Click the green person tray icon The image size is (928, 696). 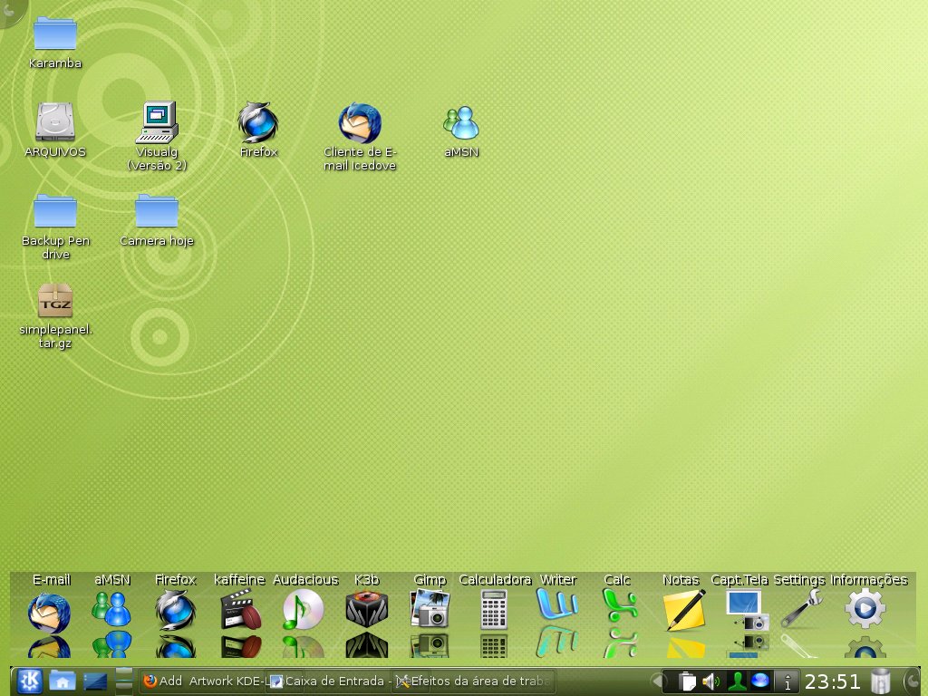pyautogui.click(x=736, y=681)
